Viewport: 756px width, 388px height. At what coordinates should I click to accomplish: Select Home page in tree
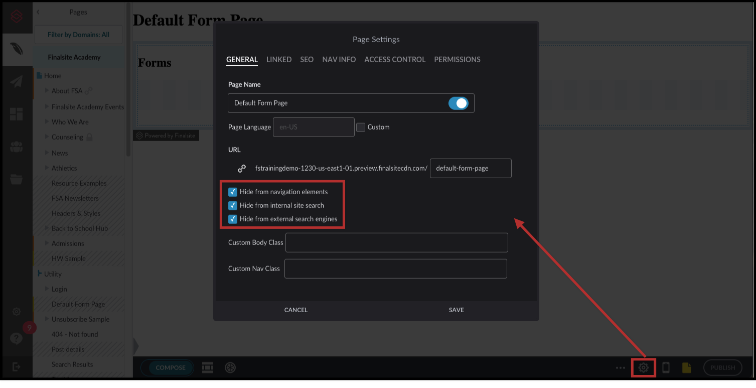tap(53, 76)
